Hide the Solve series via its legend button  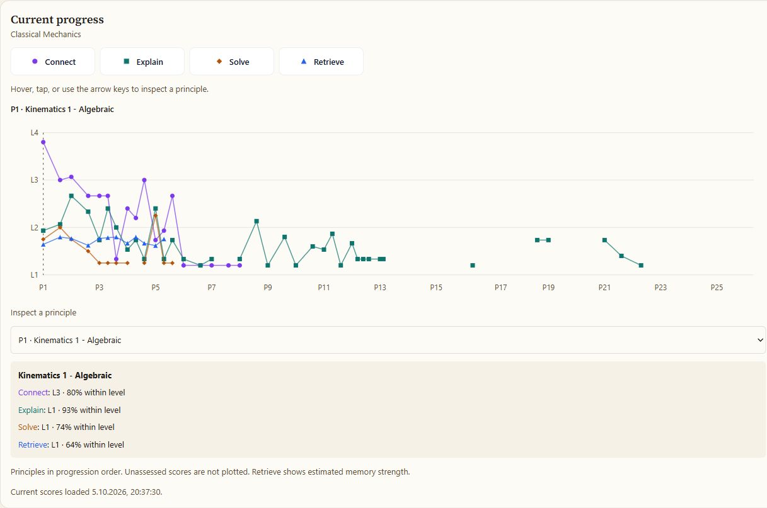(232, 62)
